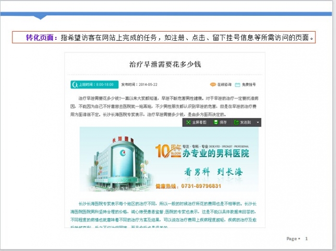Image resolution: width=336 pixels, height=251 pixels.
Task: Click the 发送到 send-to icon
Action: tap(236, 123)
